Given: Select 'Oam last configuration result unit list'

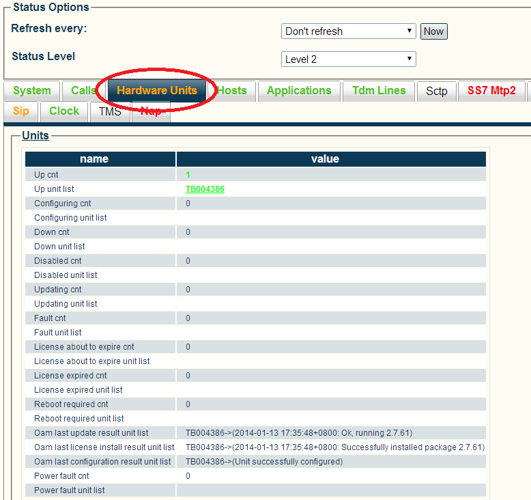Looking at the screenshot, I should click(x=102, y=462).
